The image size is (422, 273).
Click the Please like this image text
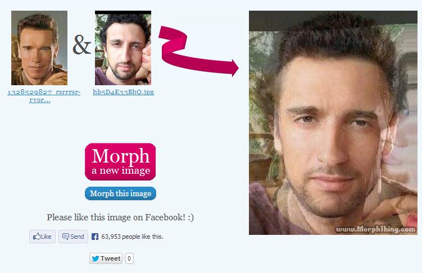[x=120, y=217]
